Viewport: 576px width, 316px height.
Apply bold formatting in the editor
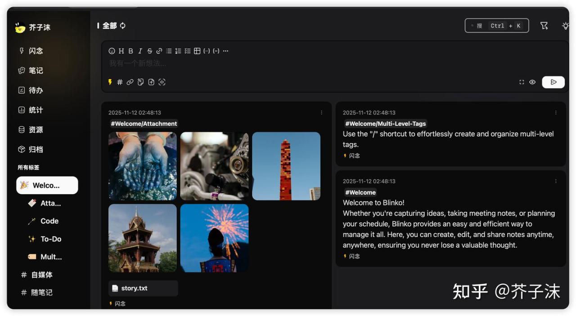[x=130, y=51]
